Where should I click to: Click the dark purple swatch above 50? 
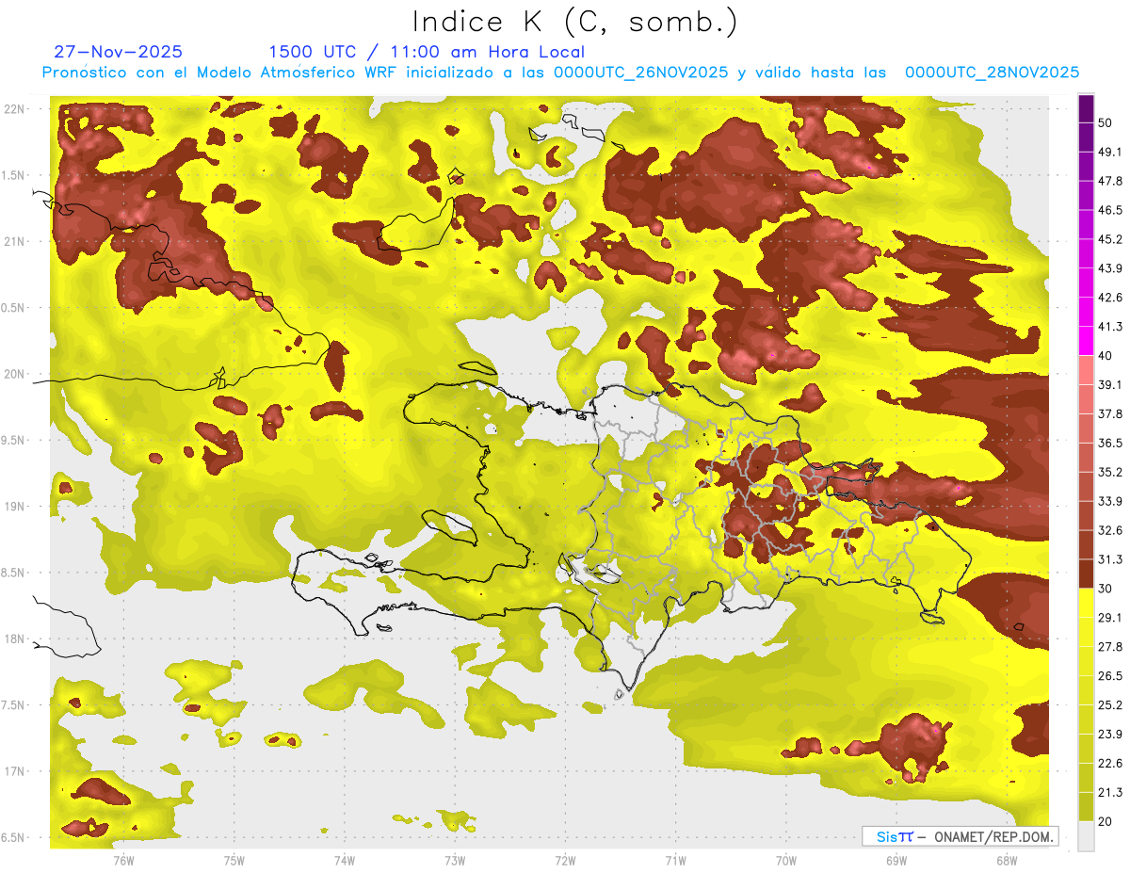1086,108
